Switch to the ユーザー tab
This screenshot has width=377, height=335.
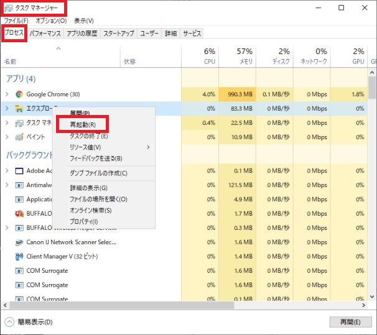[x=149, y=34]
